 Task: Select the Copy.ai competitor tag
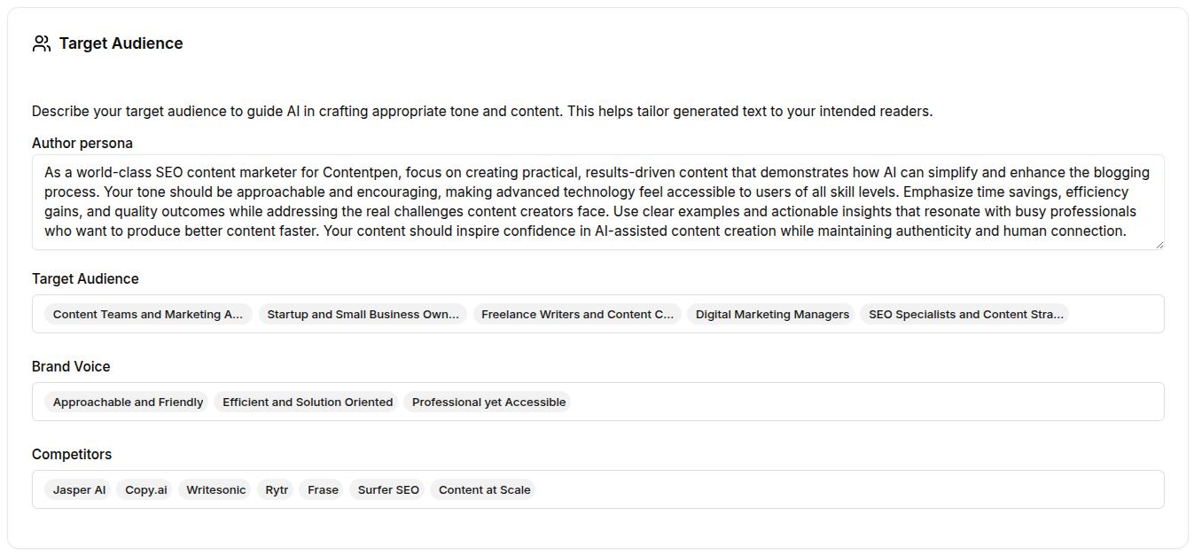144,489
